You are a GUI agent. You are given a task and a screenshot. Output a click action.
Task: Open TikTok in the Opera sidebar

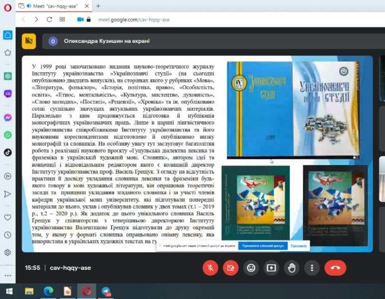8,152
